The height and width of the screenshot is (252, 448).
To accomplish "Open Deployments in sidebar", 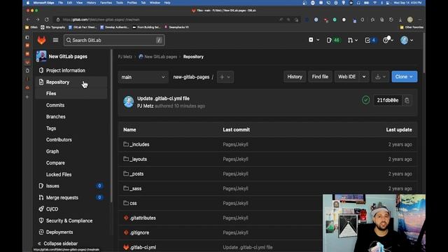I will click(59, 232).
